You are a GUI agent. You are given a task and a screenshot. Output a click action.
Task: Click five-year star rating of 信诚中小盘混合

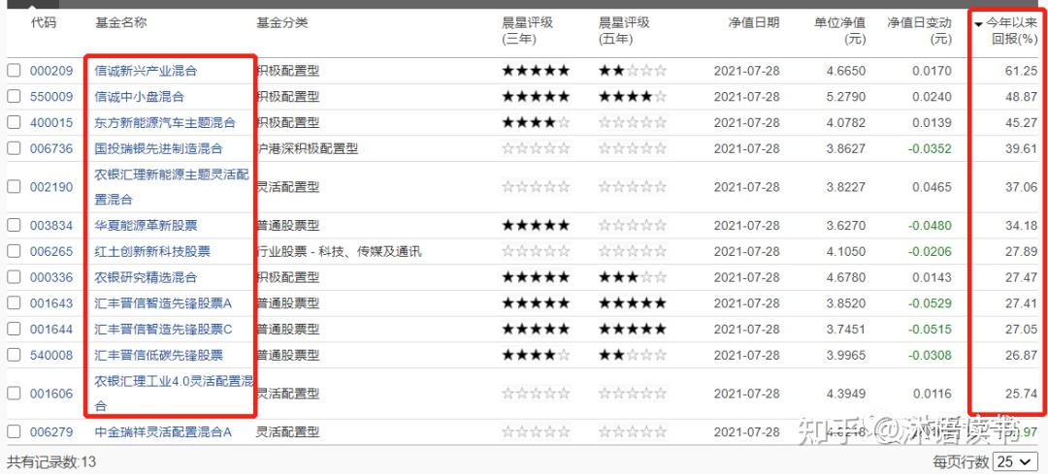(x=633, y=97)
